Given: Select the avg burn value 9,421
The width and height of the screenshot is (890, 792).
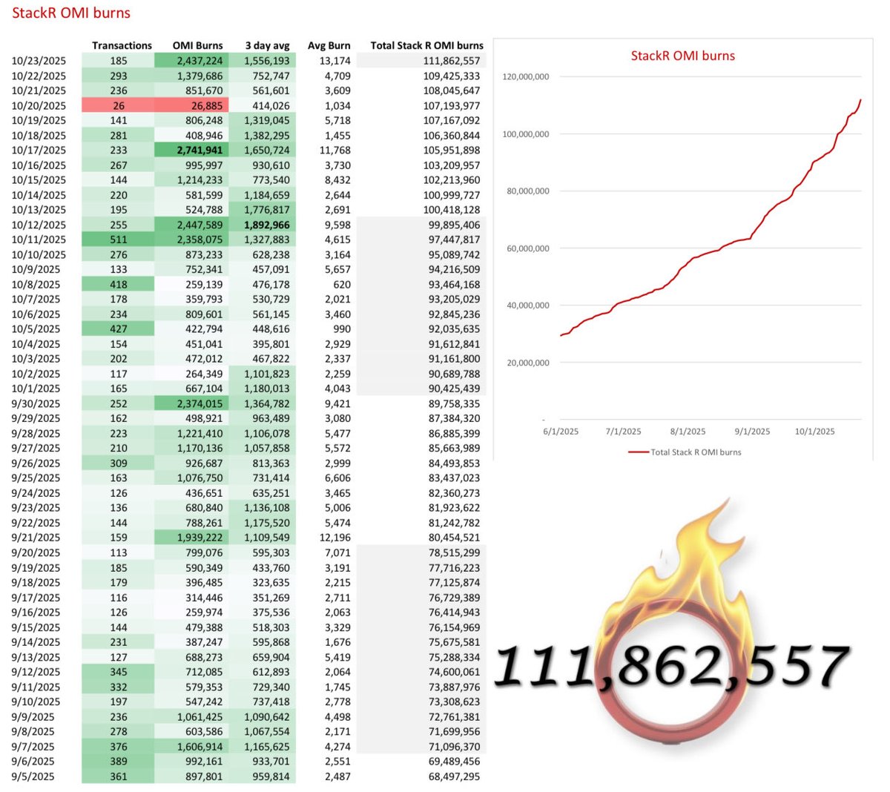Looking at the screenshot, I should pos(337,403).
